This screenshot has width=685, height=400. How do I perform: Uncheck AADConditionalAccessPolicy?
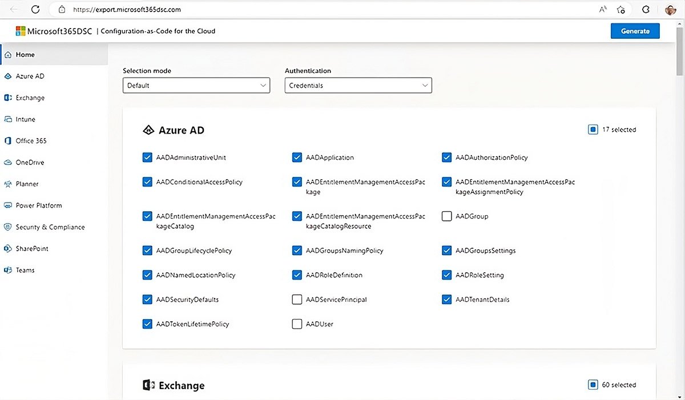click(x=147, y=182)
